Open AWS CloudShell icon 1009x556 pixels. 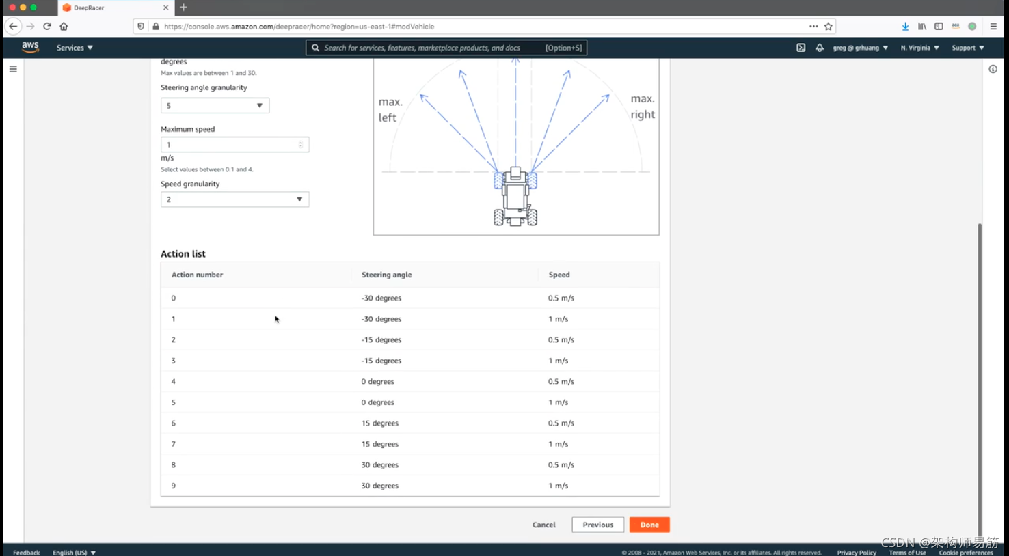click(801, 48)
